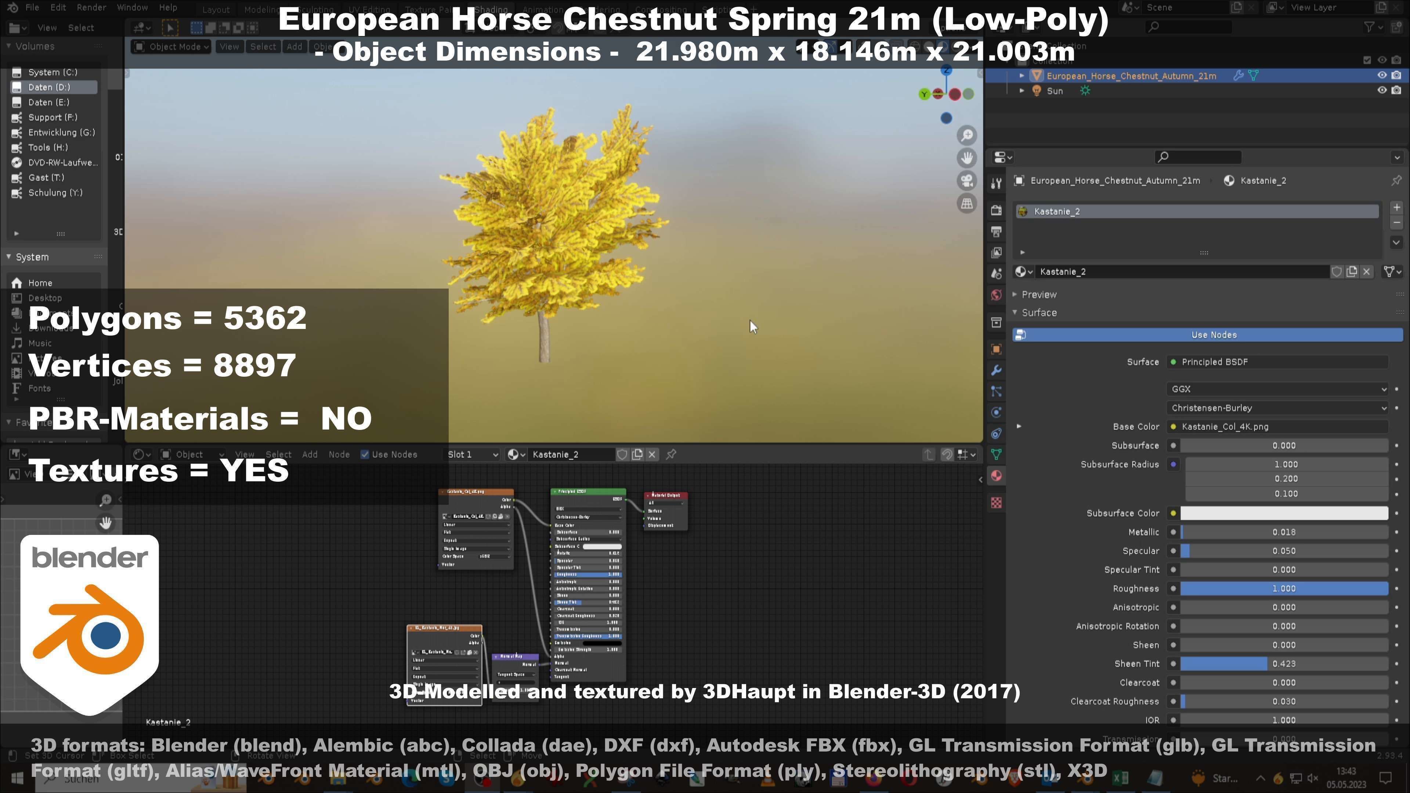This screenshot has height=793, width=1410.
Task: Open the outliner filter funnel icon
Action: (x=1369, y=27)
